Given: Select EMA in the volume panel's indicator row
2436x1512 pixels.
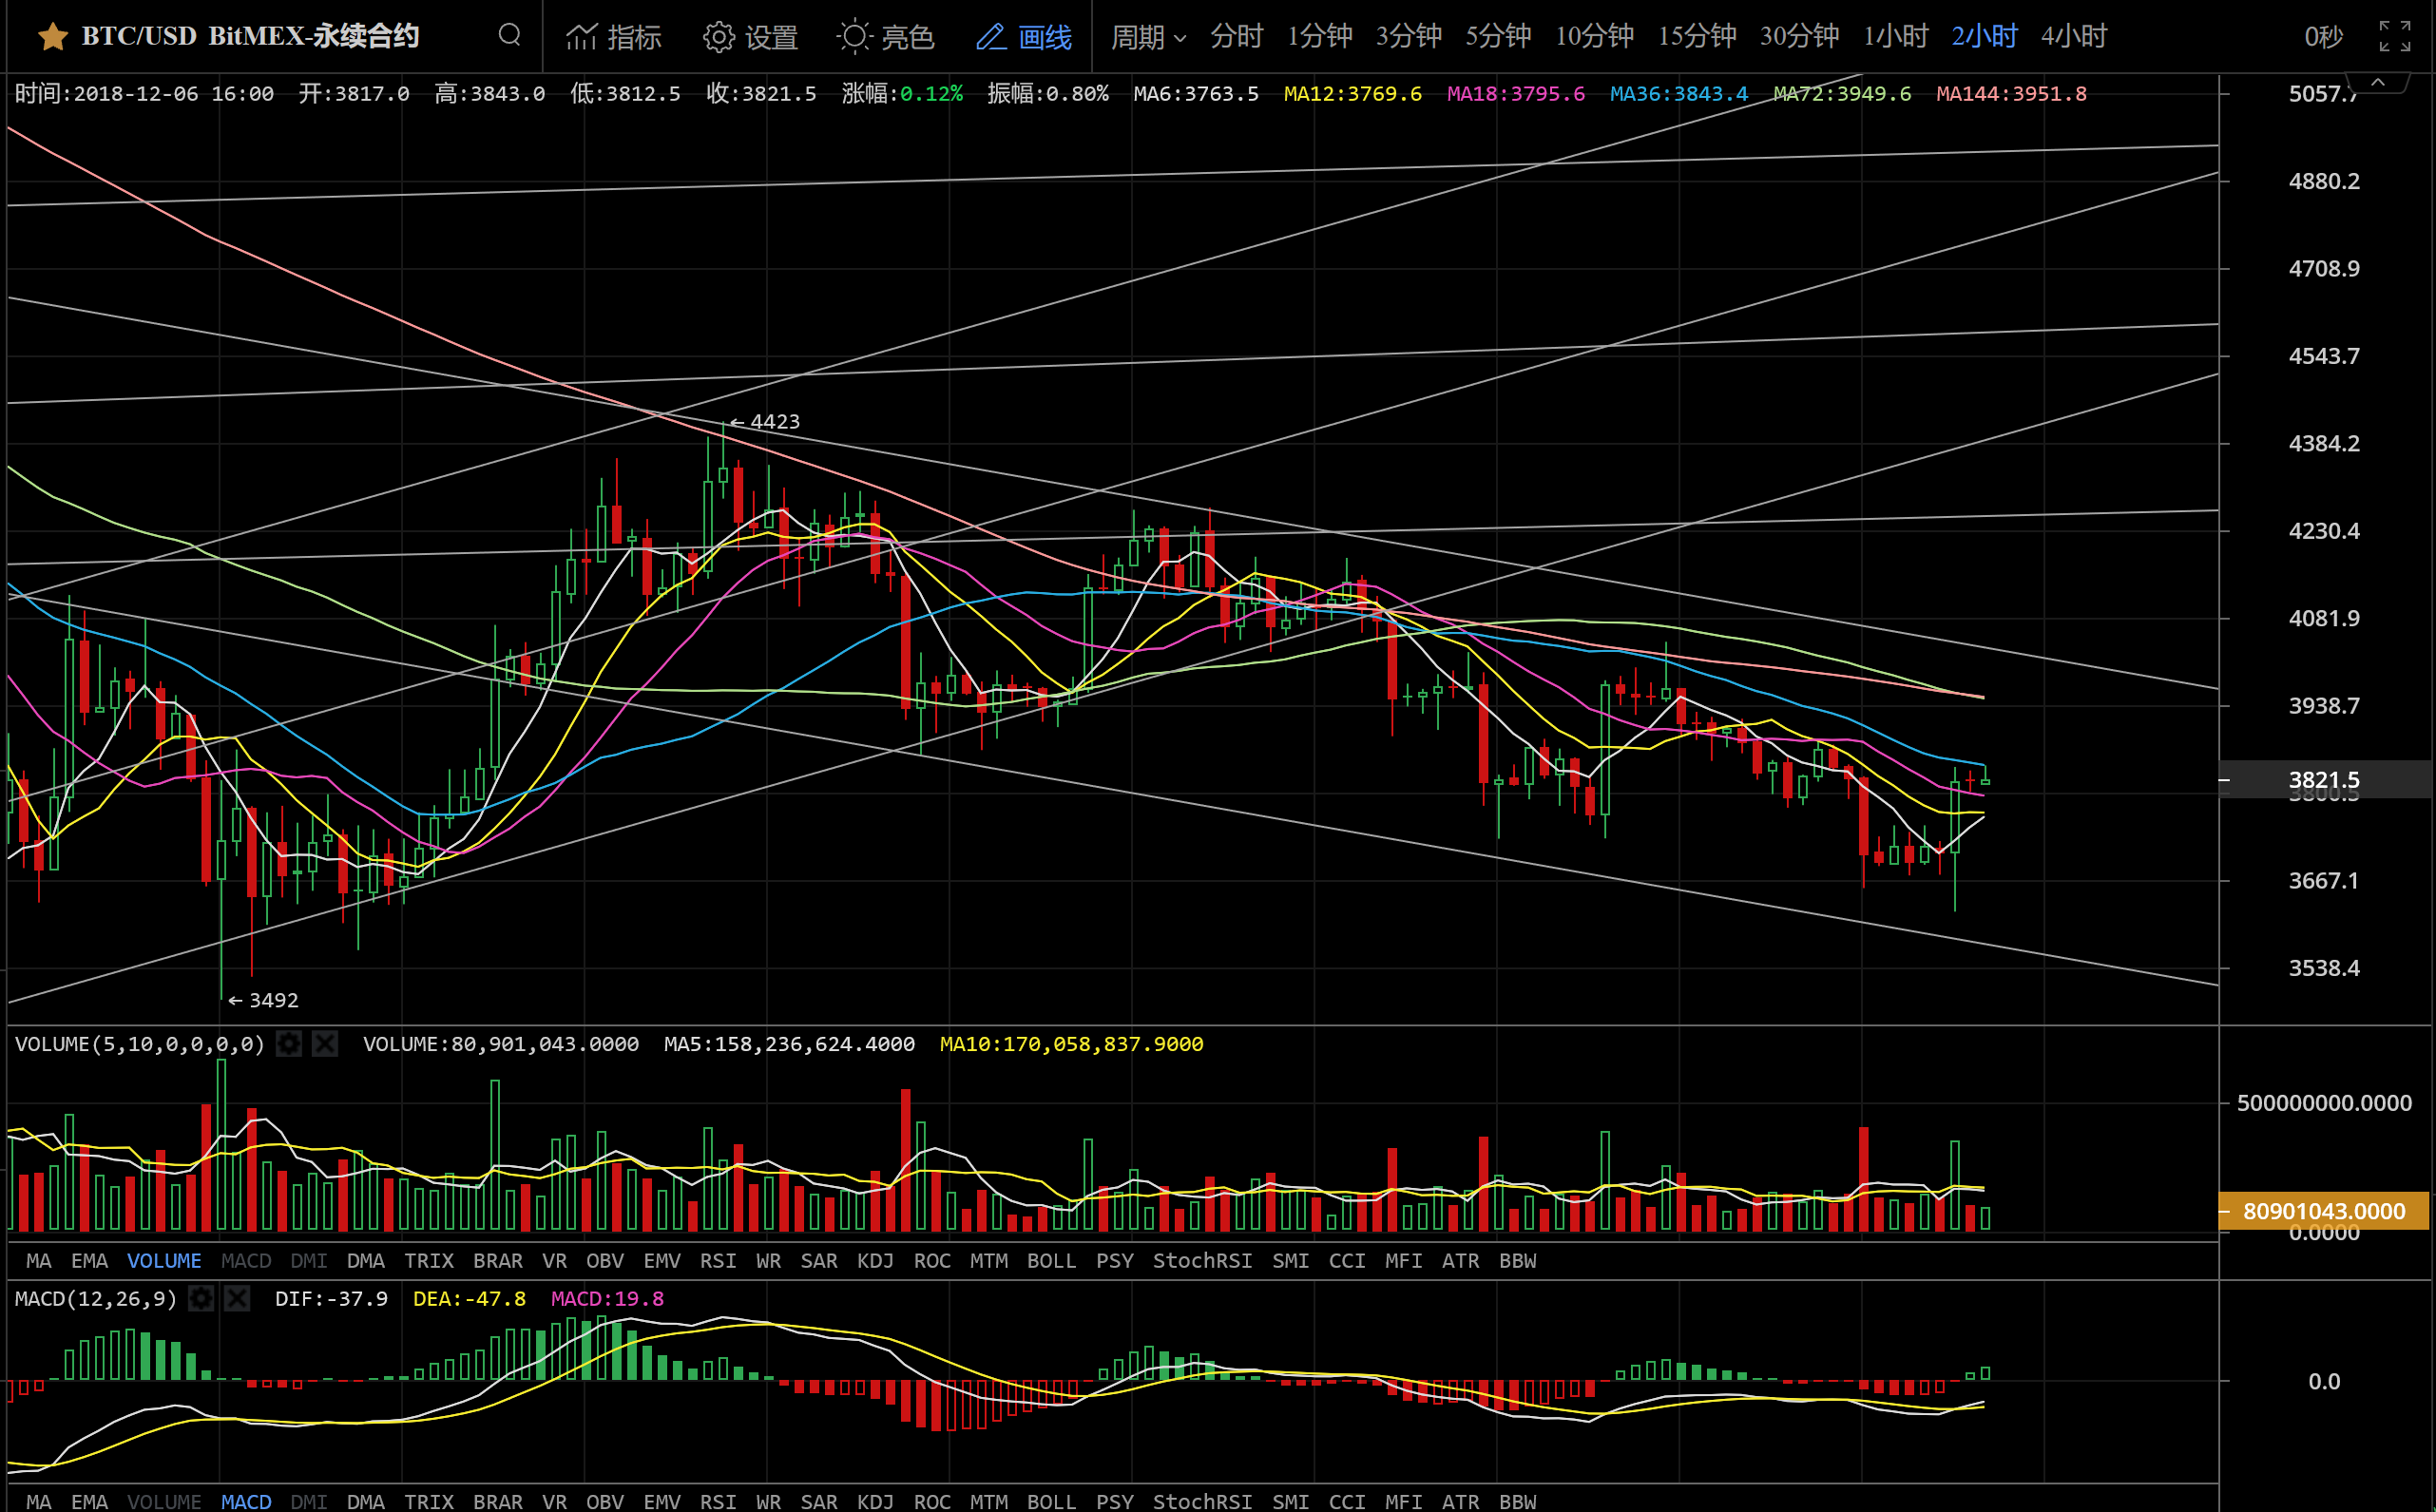Looking at the screenshot, I should 89,1261.
